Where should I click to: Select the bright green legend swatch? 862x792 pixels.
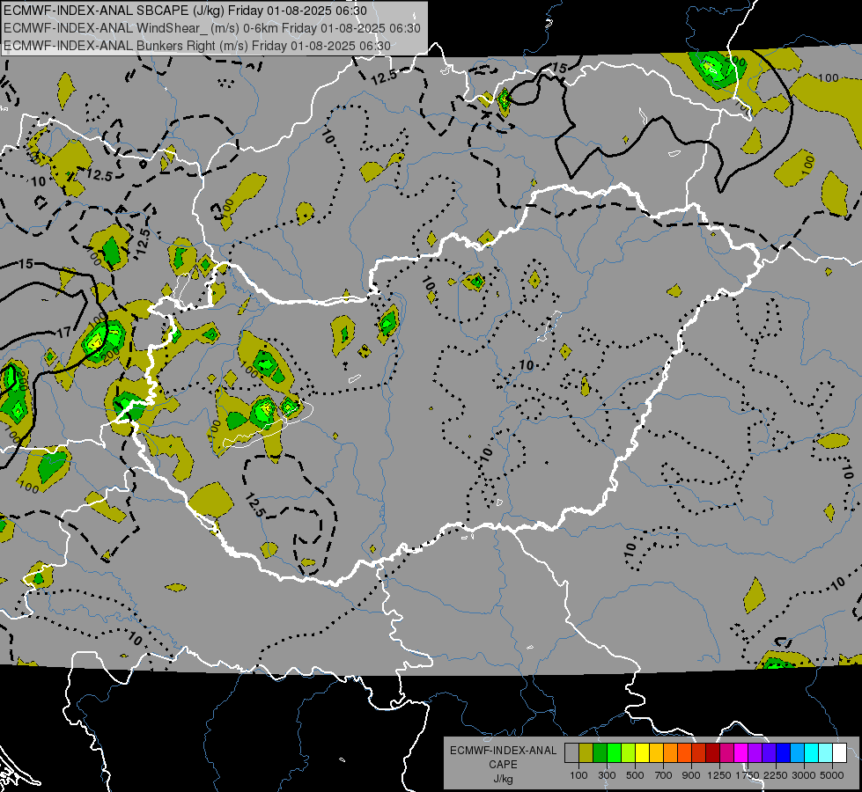pos(614,752)
